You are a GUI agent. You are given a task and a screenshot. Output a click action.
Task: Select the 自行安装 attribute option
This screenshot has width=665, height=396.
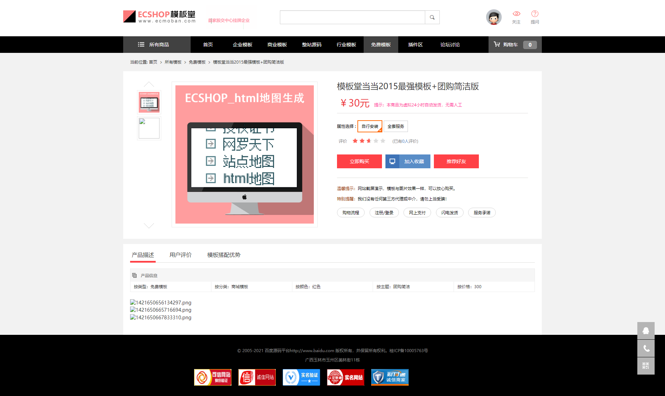pyautogui.click(x=370, y=126)
